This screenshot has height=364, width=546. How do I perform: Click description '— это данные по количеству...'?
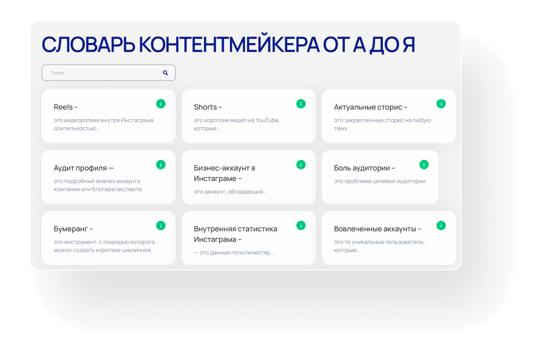pos(234,253)
